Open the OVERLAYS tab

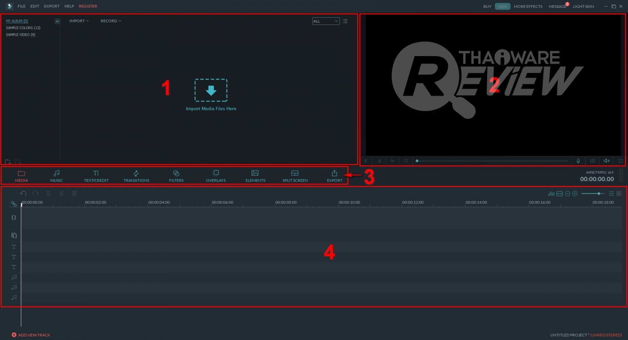[216, 176]
